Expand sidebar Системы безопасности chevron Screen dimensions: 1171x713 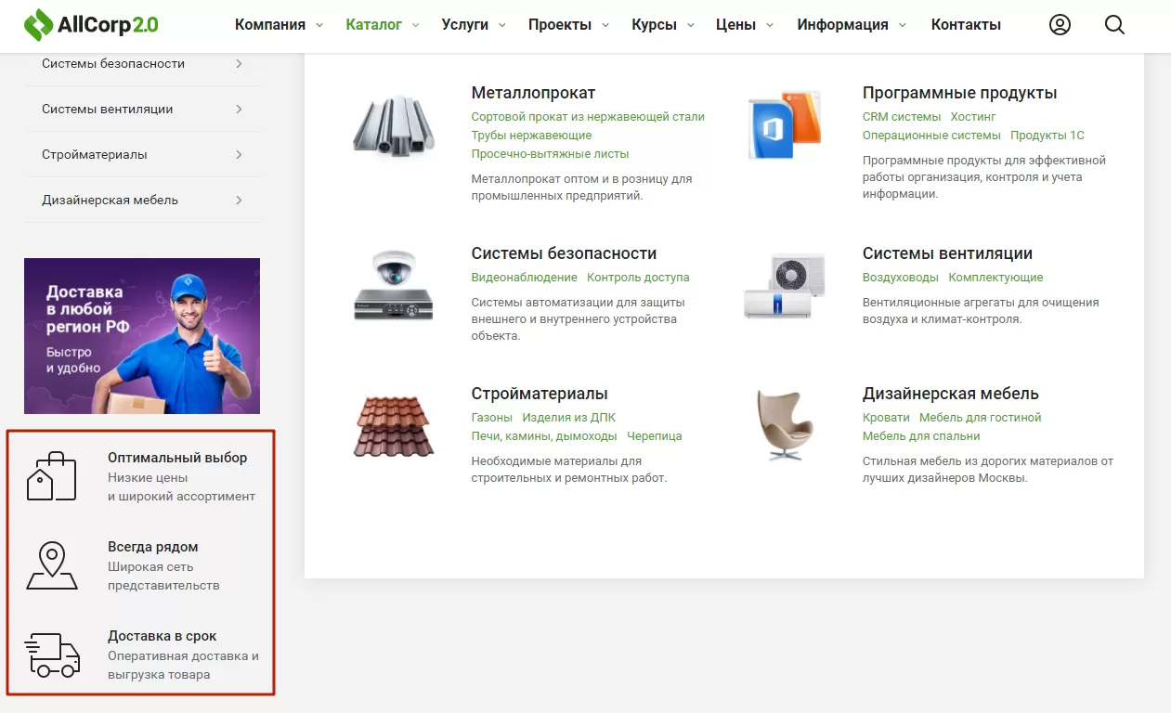coord(239,63)
